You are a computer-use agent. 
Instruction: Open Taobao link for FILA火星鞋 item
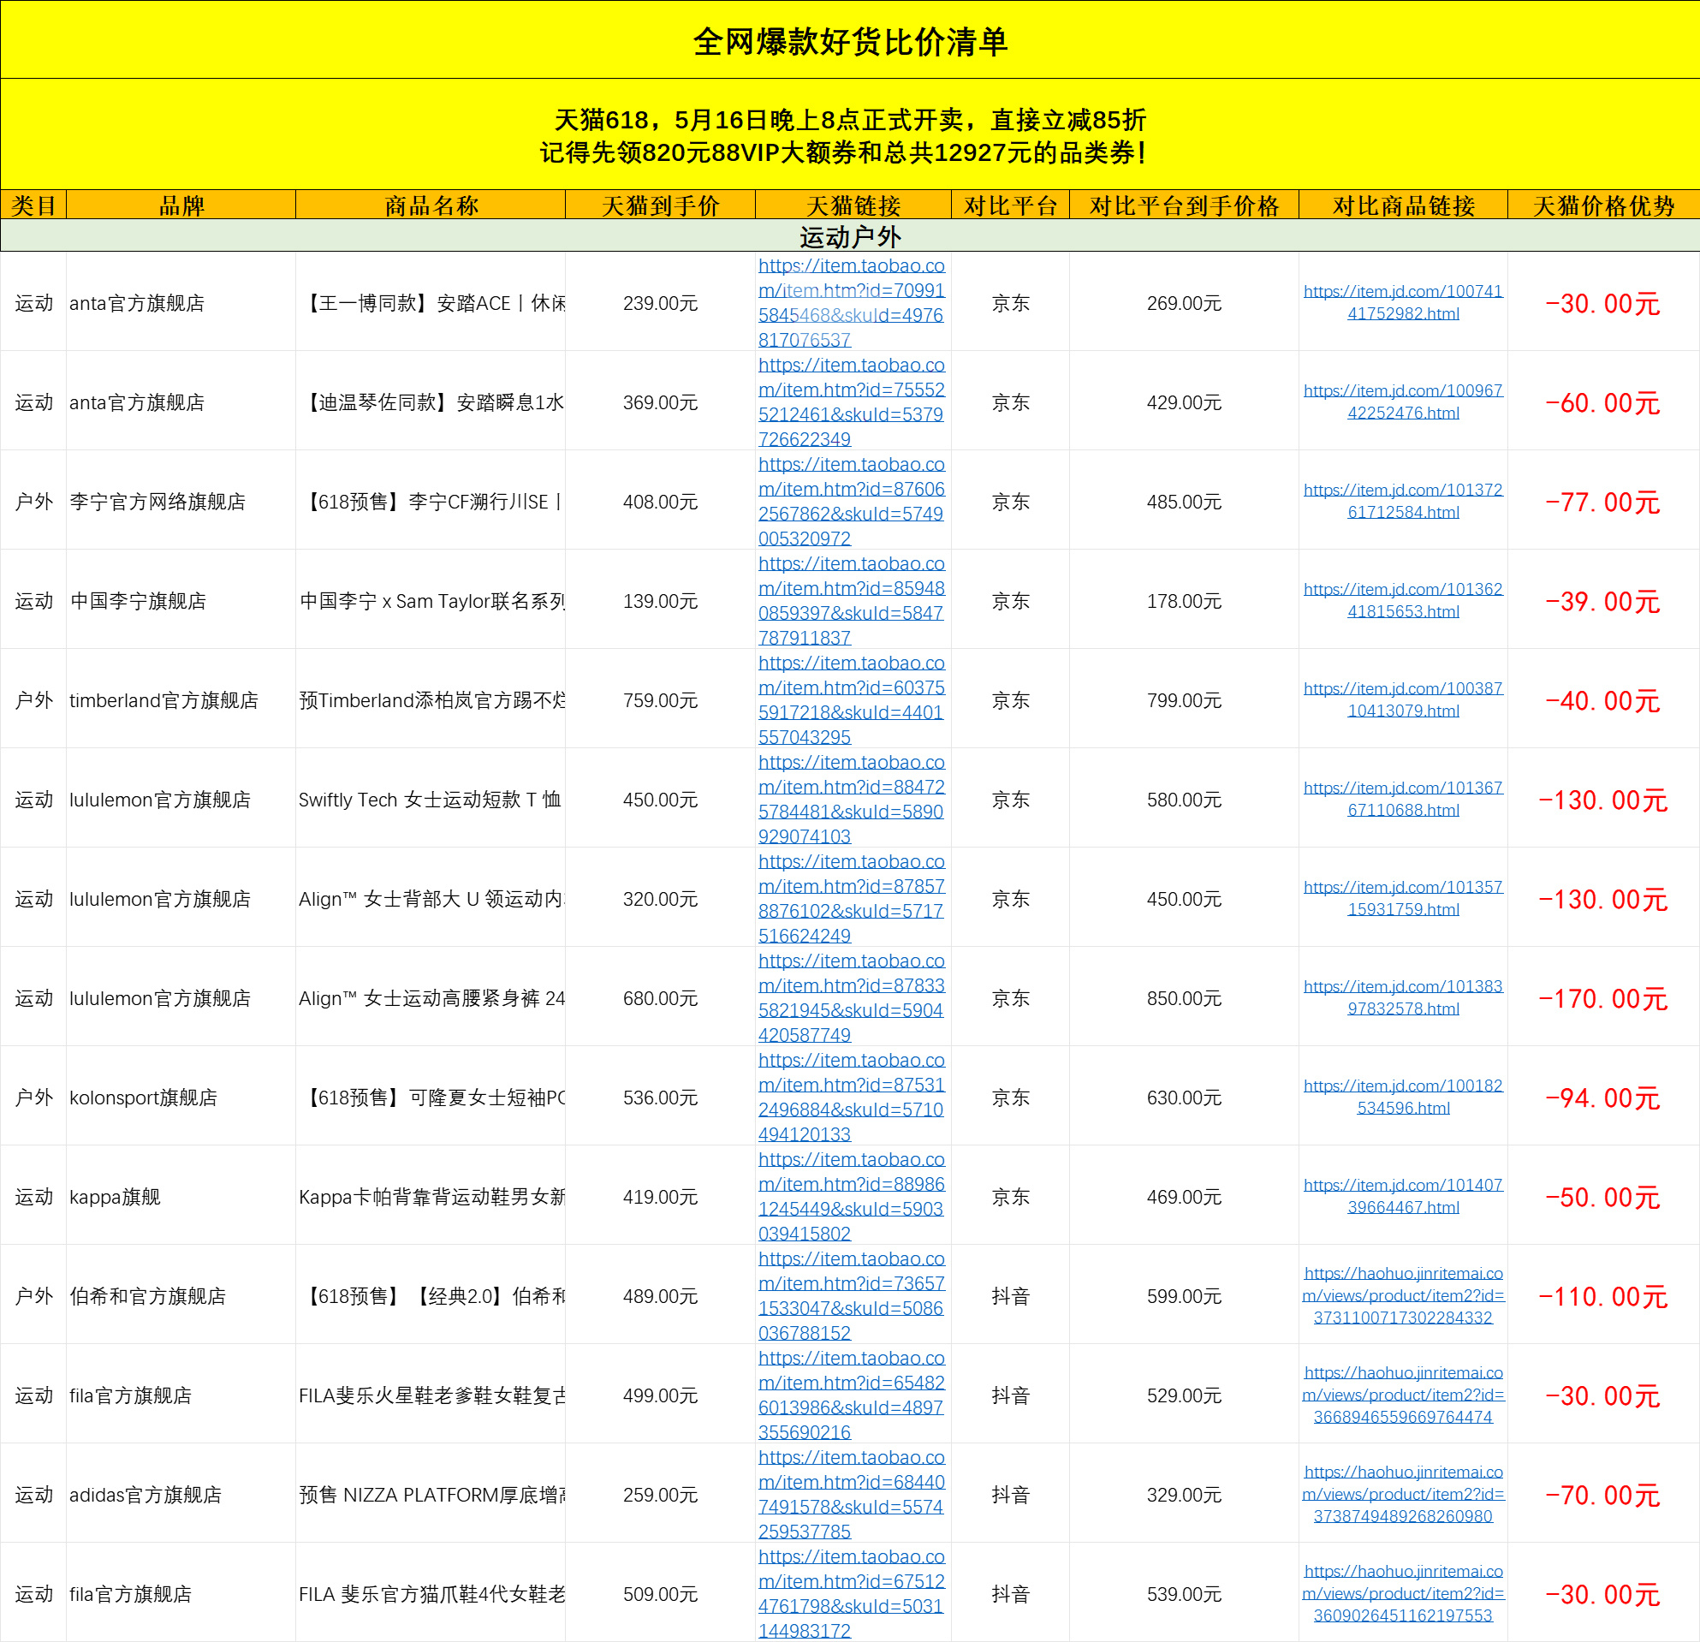[852, 1395]
